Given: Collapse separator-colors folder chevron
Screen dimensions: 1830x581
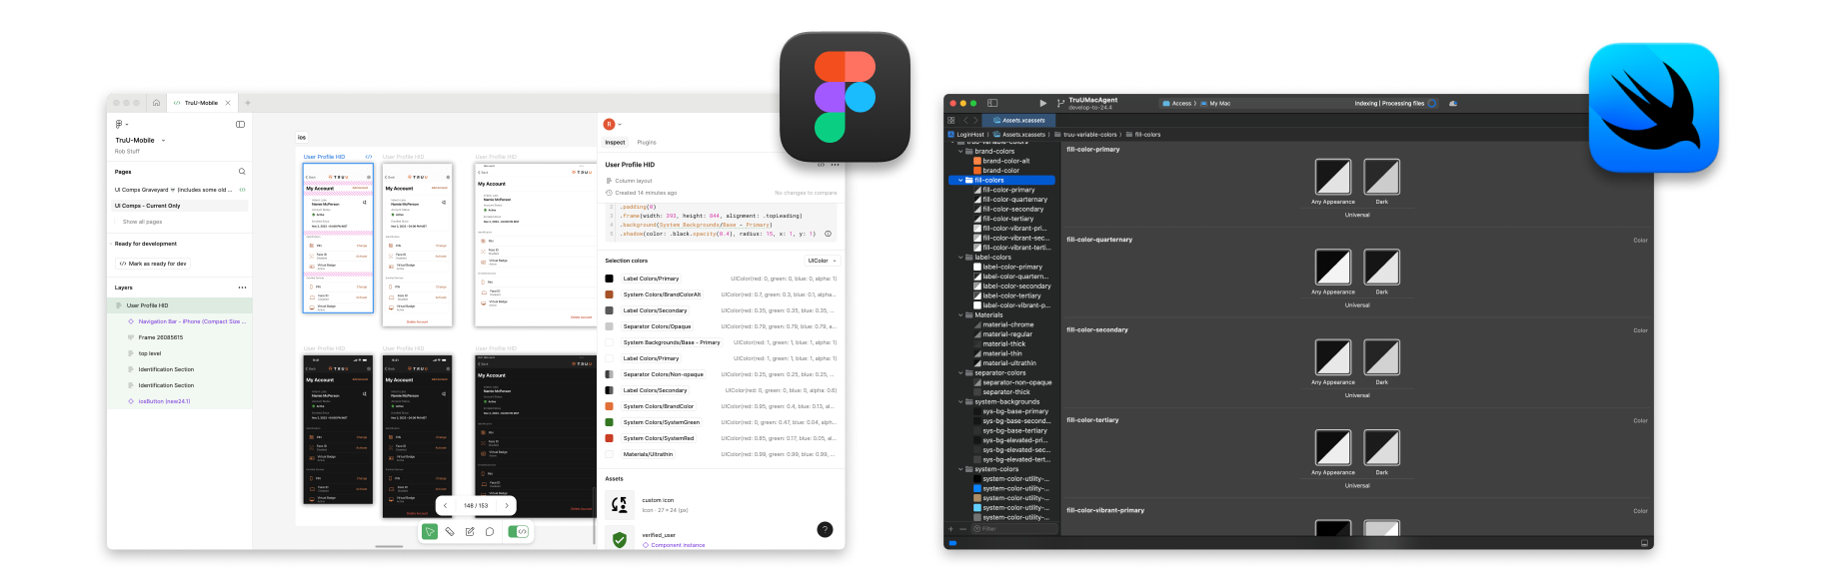Looking at the screenshot, I should pyautogui.click(x=960, y=373).
